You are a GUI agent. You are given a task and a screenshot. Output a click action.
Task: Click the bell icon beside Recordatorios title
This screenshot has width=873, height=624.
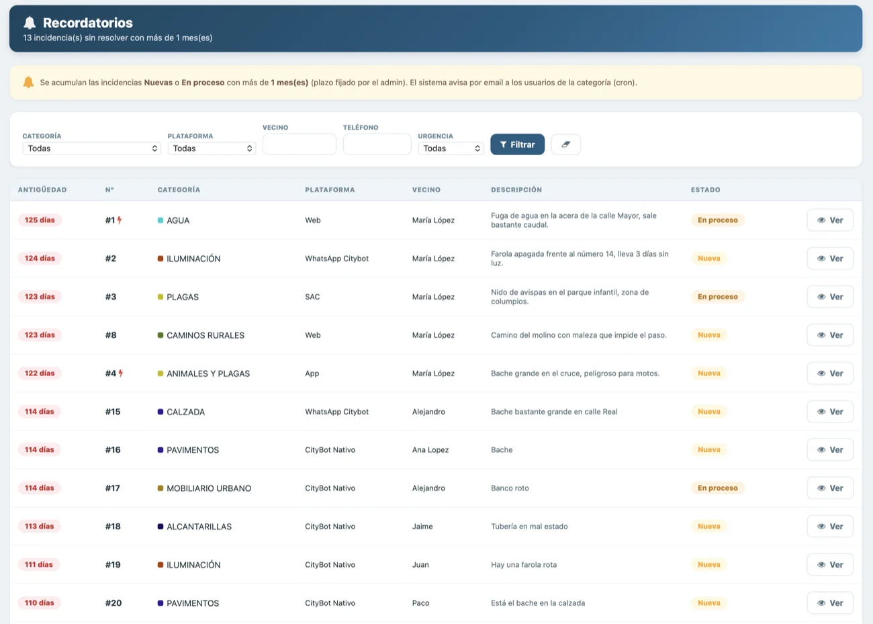(x=30, y=23)
